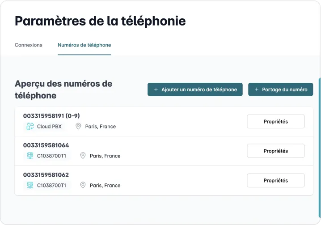Select the phone number 0033159581064
The image size is (321, 225).
(x=46, y=145)
